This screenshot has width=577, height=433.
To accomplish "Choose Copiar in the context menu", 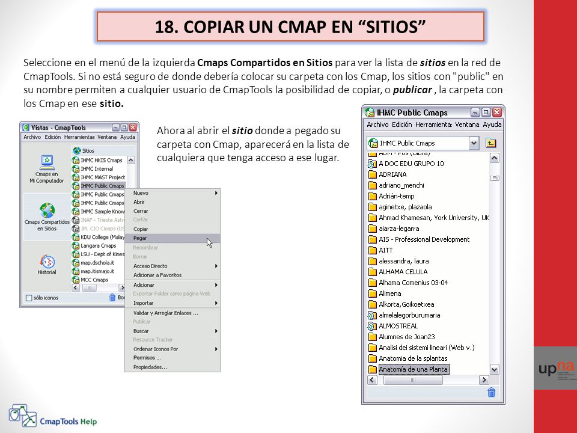I will coord(172,229).
